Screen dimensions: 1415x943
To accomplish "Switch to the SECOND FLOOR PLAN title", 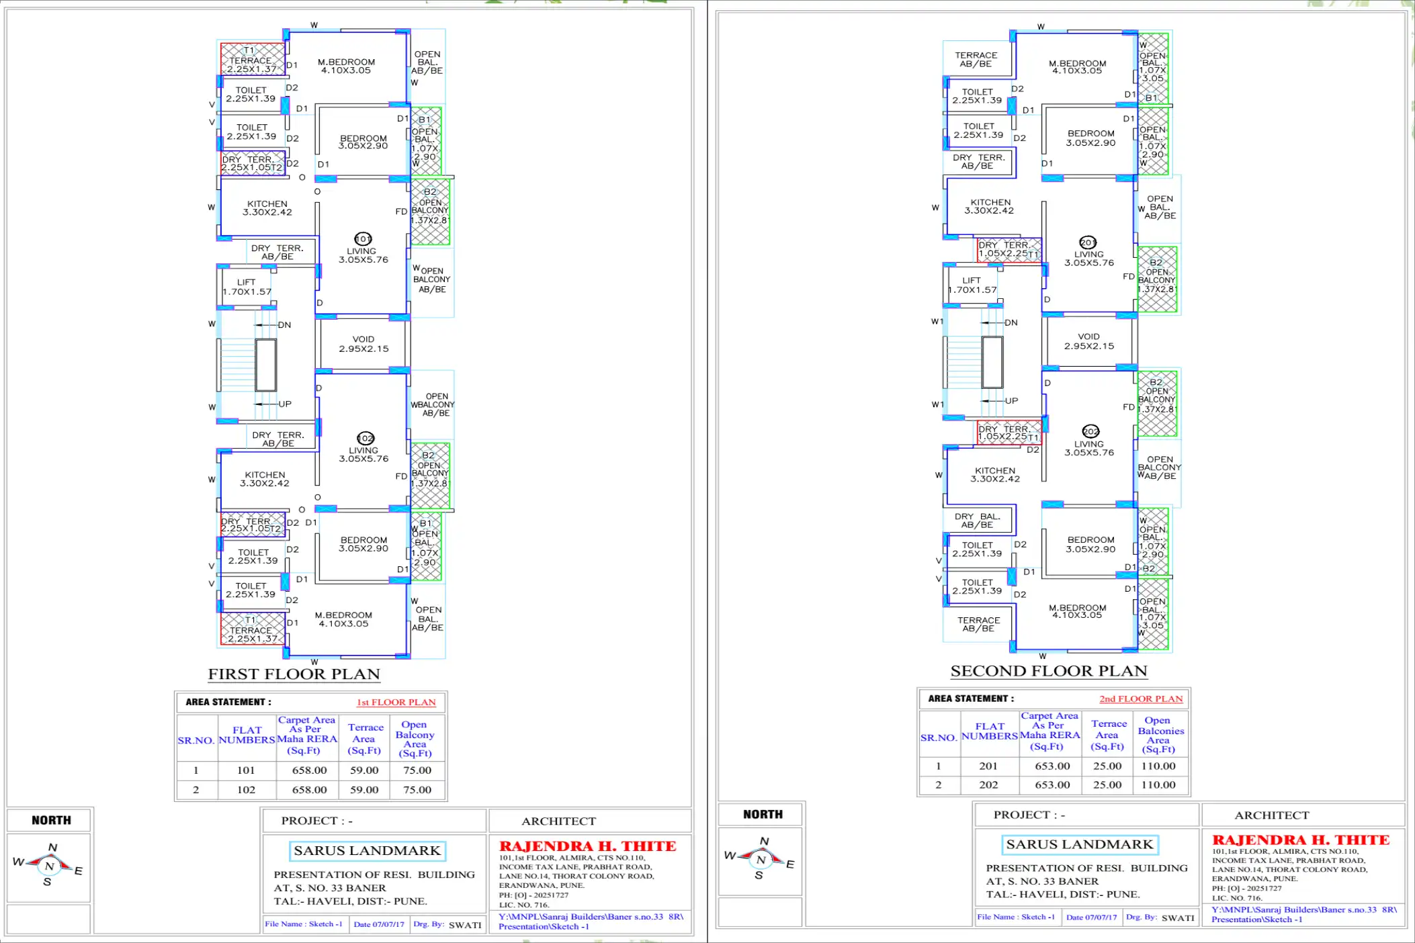I will (1048, 670).
